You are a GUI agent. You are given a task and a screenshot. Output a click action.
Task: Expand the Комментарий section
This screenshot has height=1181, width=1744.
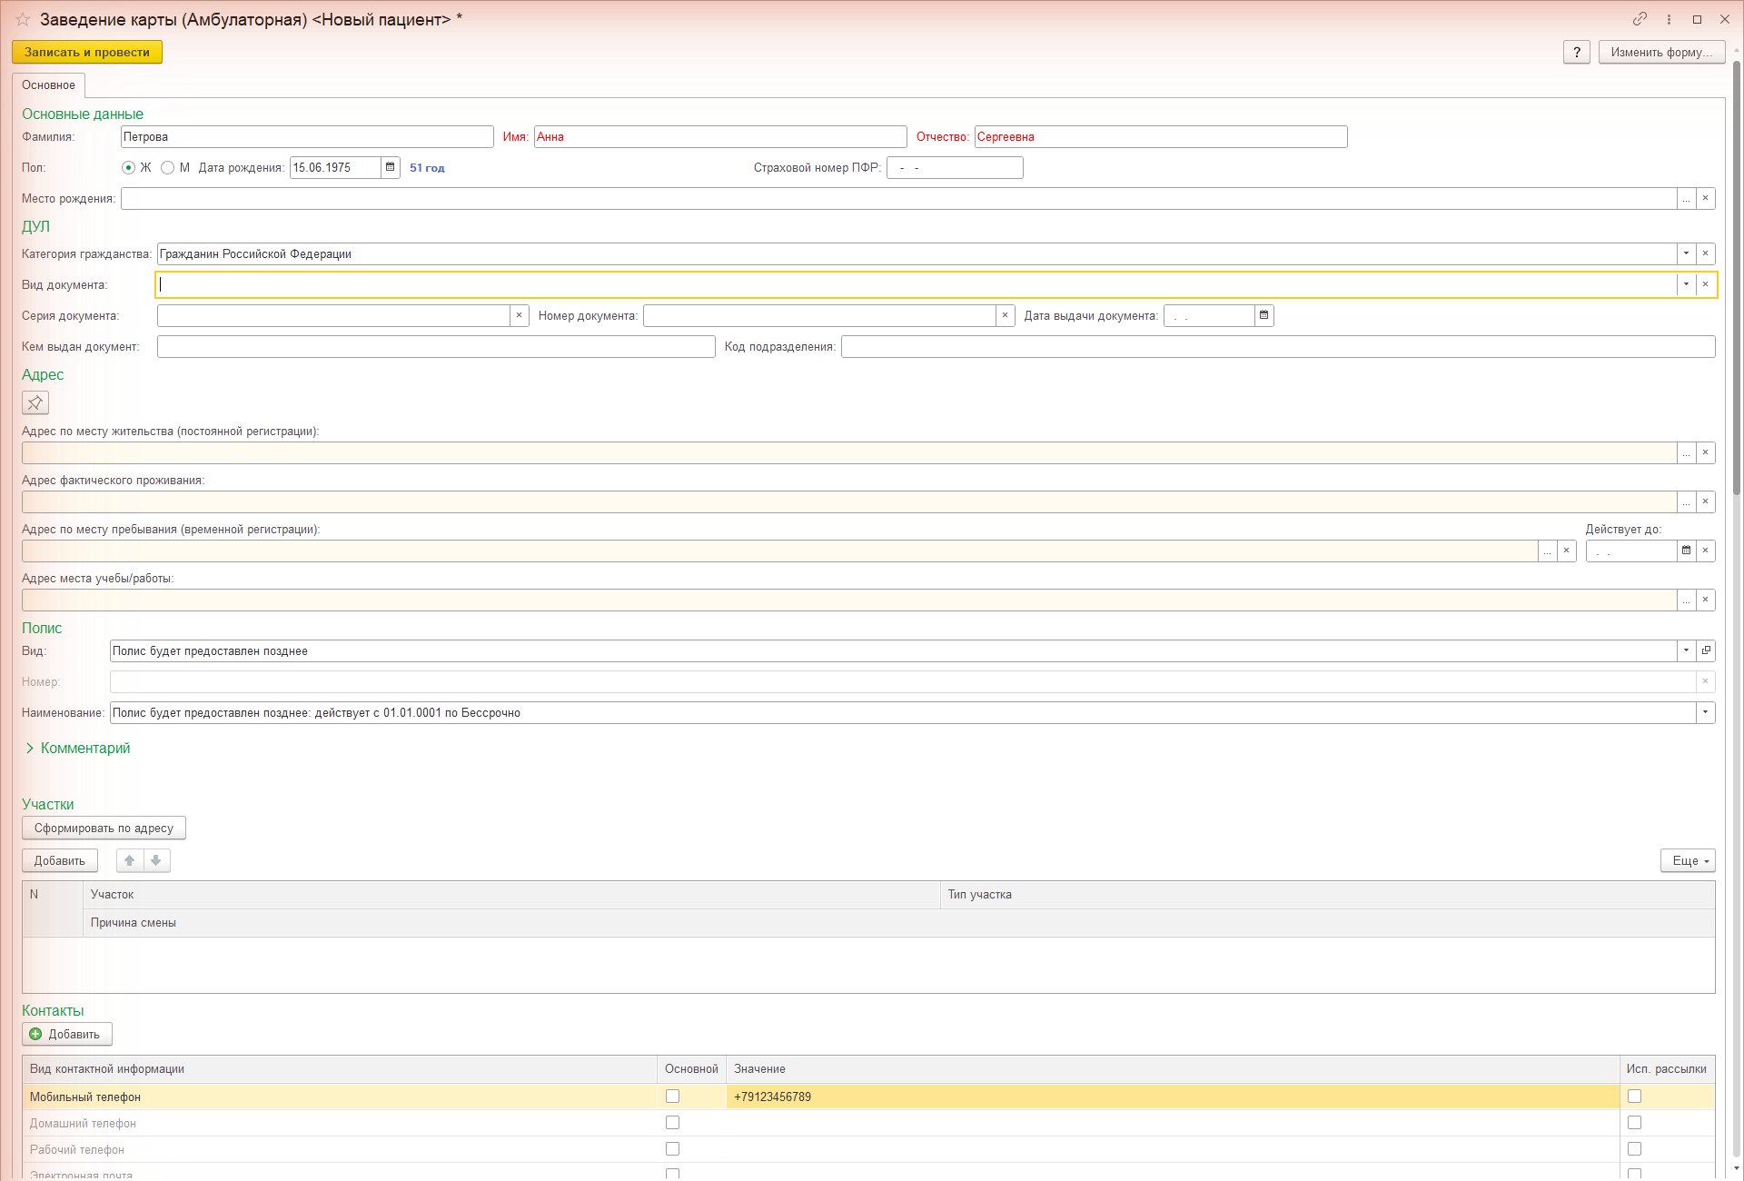[x=77, y=748]
